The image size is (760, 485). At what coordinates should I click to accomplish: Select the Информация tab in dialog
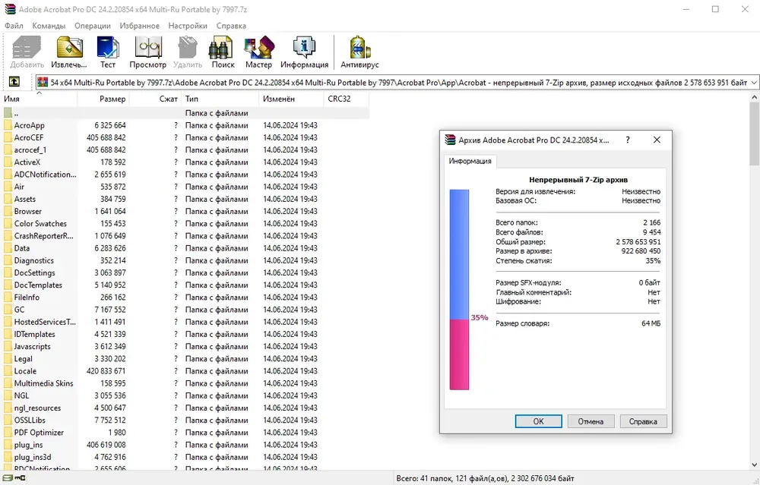tap(470, 161)
